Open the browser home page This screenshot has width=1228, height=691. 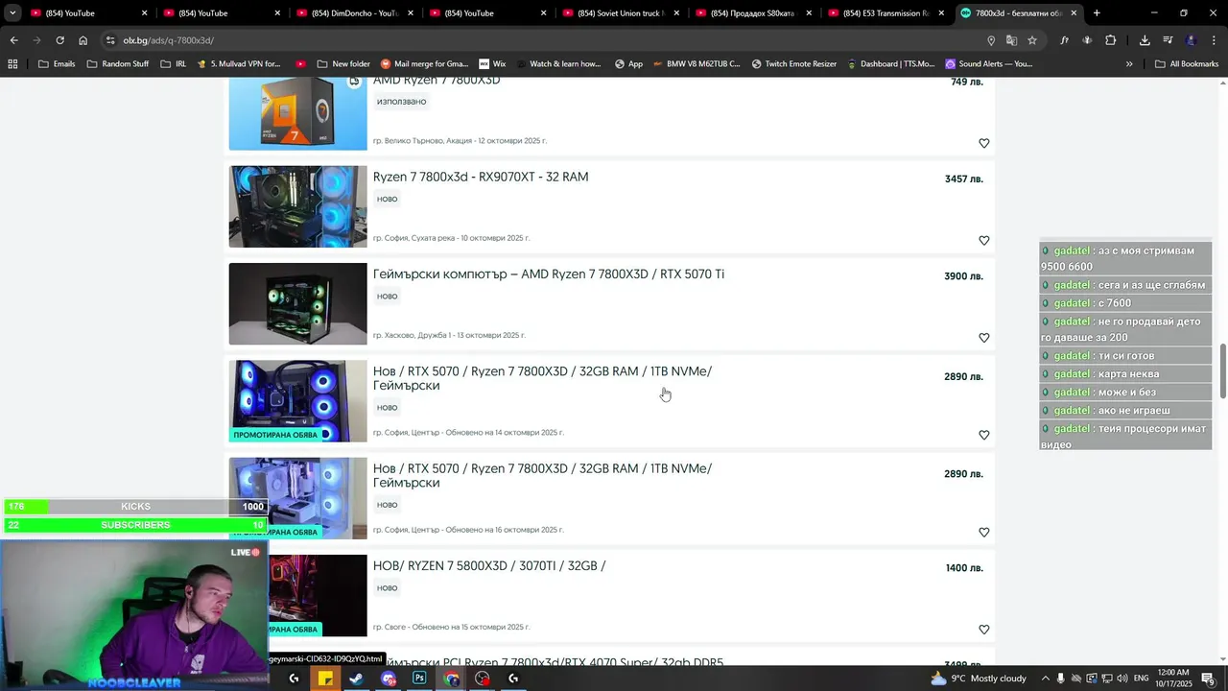pos(83,40)
